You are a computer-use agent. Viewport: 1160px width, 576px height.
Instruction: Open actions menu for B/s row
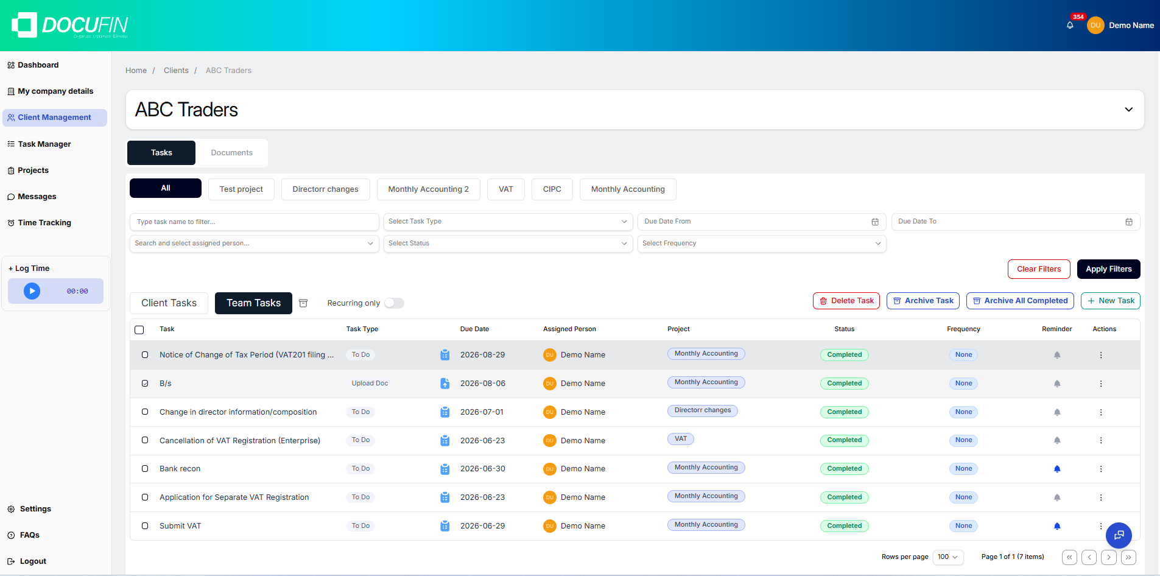(x=1101, y=384)
